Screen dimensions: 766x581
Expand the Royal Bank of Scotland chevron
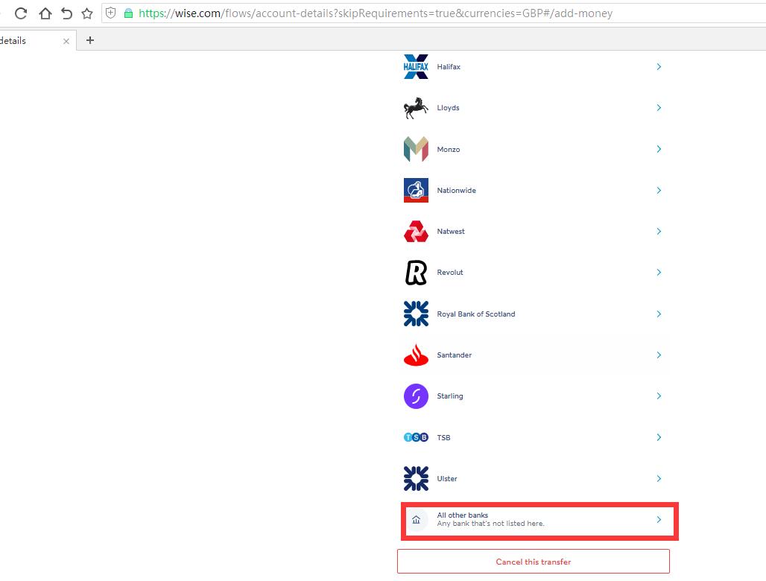[659, 314]
